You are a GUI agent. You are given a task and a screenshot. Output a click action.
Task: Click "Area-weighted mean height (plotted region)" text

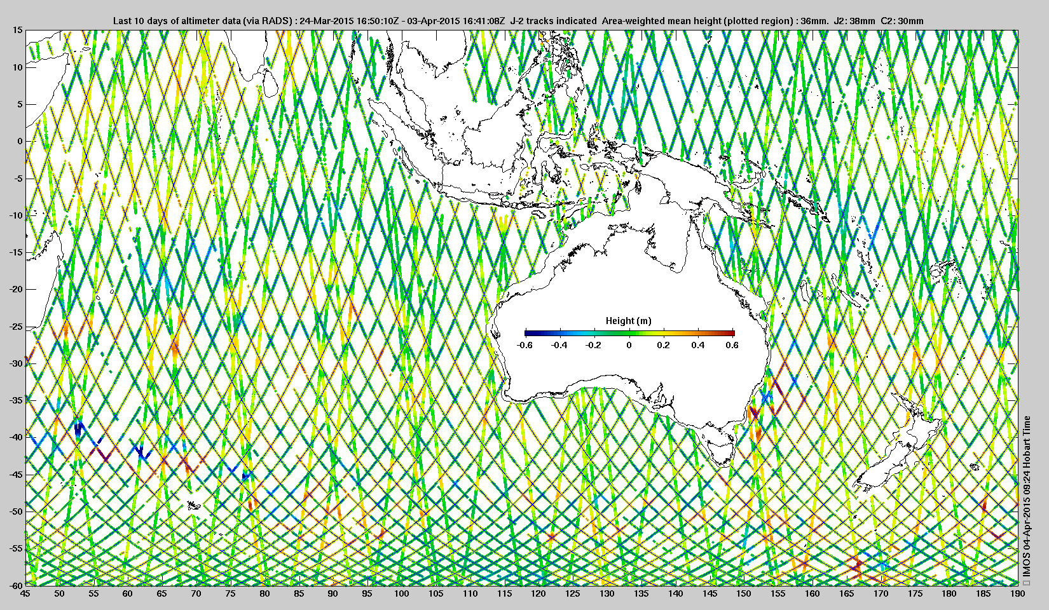point(698,21)
